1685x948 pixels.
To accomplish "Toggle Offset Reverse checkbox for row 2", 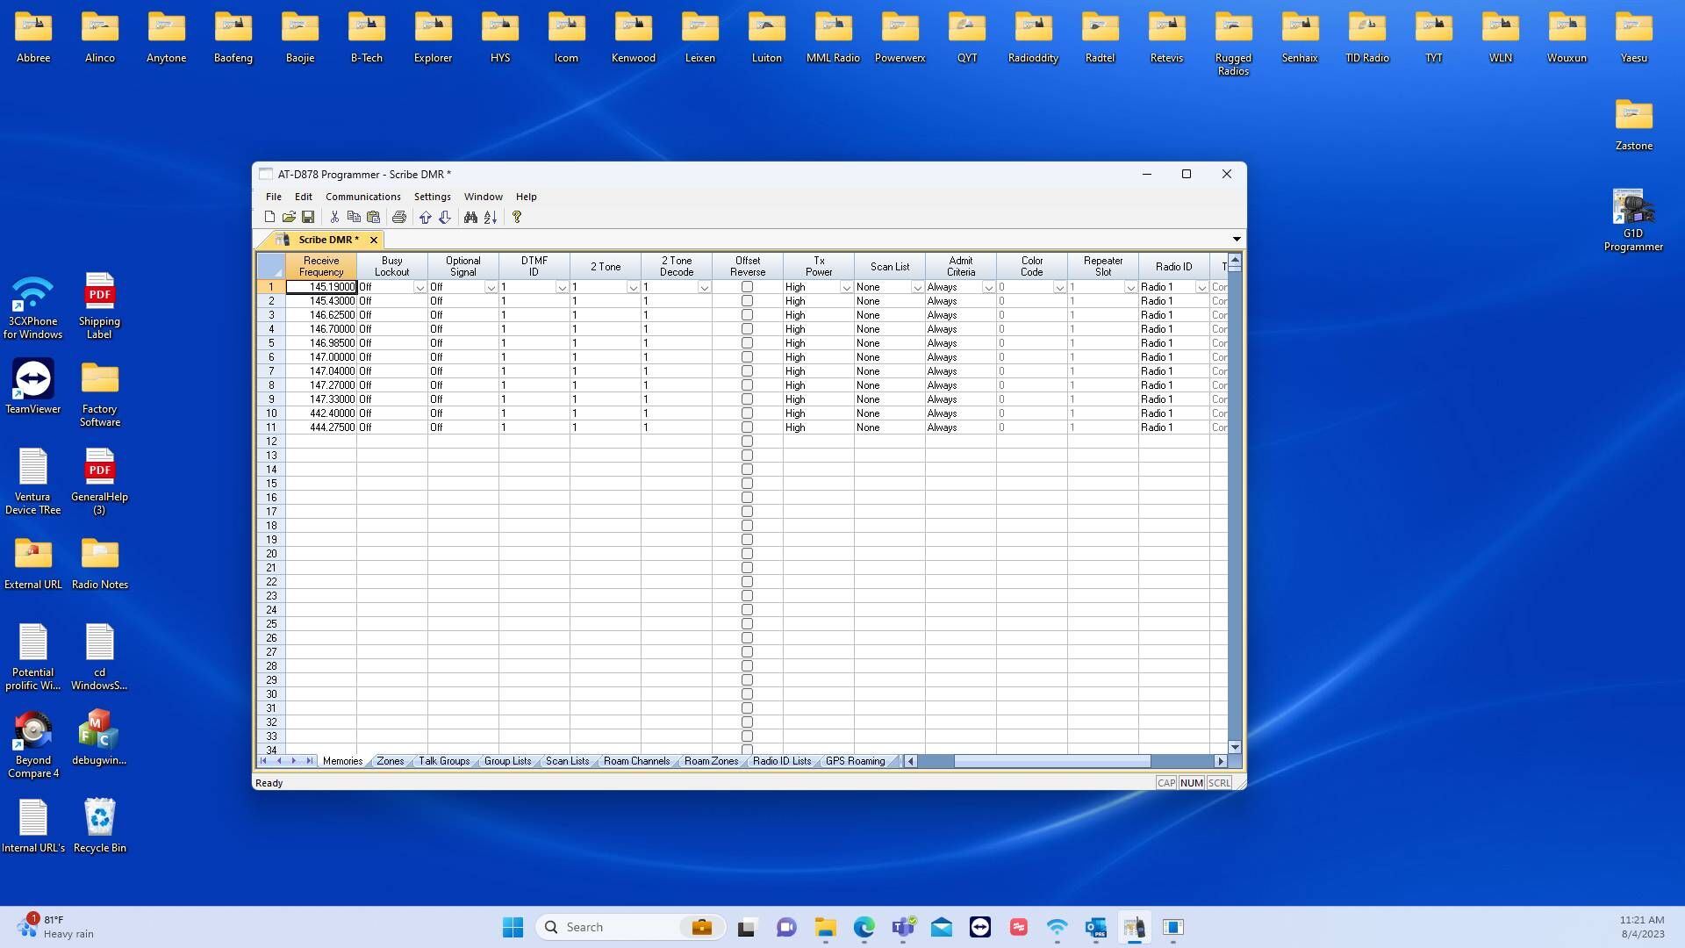I will [747, 301].
